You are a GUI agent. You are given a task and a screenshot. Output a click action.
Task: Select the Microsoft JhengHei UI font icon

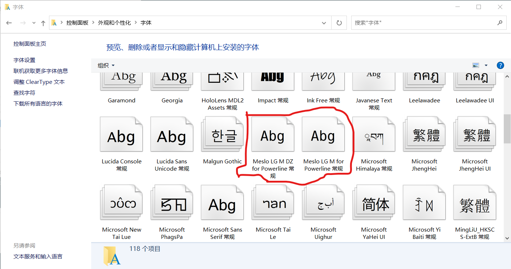475,134
